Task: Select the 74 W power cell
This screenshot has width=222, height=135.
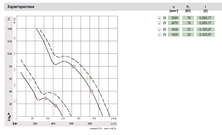Action: coord(188,23)
